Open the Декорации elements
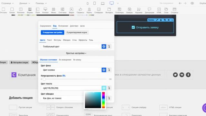Screen dimensions: 206x116 (149, 10)
